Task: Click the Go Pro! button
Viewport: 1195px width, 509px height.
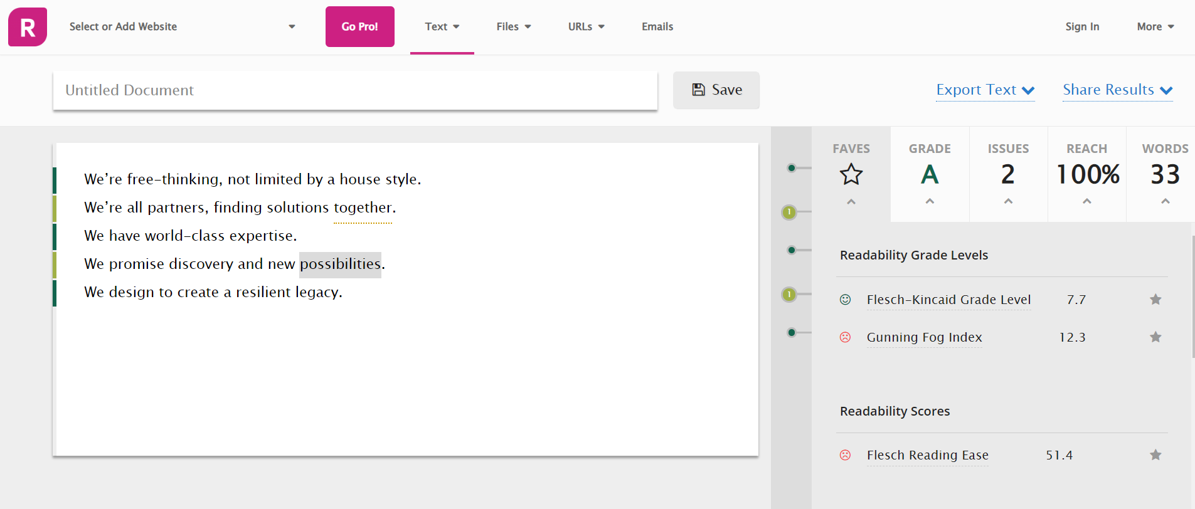Action: click(360, 27)
